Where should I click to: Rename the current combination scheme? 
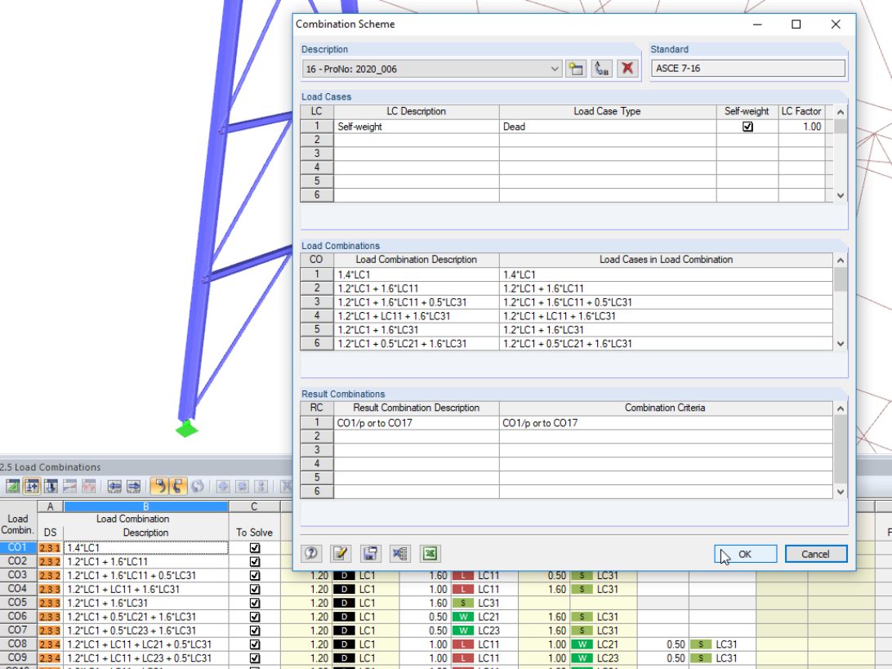602,69
